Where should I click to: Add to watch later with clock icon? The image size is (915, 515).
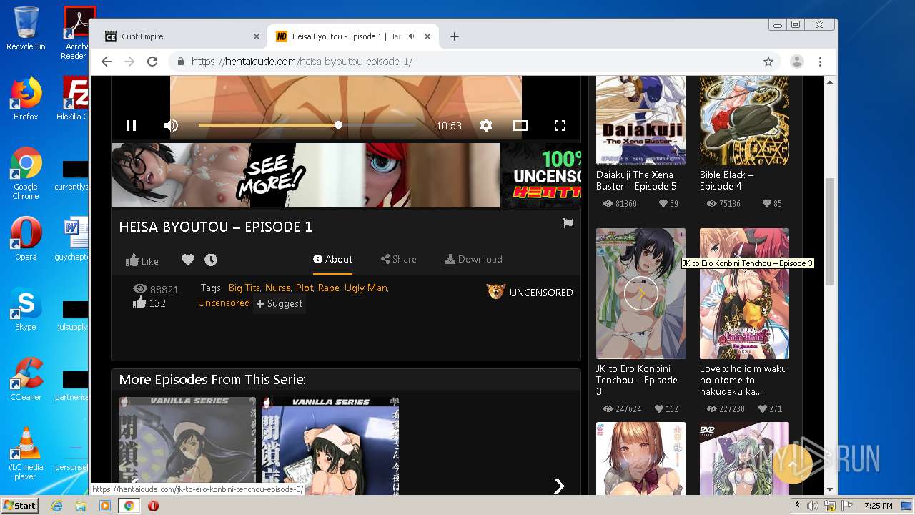pyautogui.click(x=211, y=260)
